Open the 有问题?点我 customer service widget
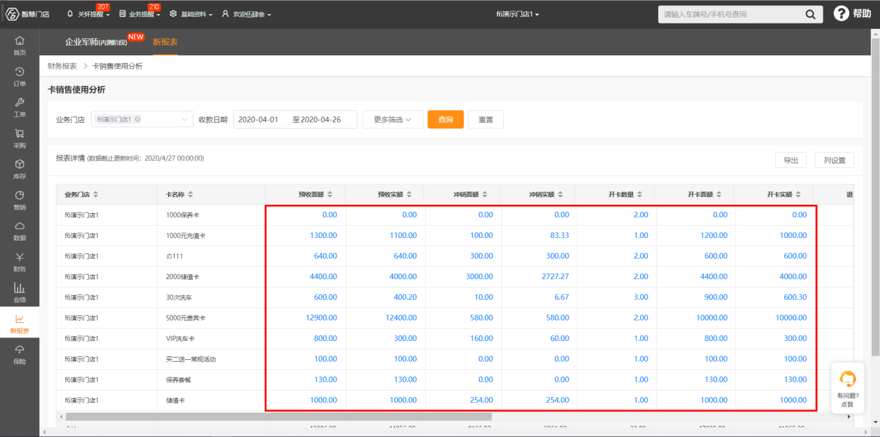The height and width of the screenshot is (437, 880). (848, 388)
